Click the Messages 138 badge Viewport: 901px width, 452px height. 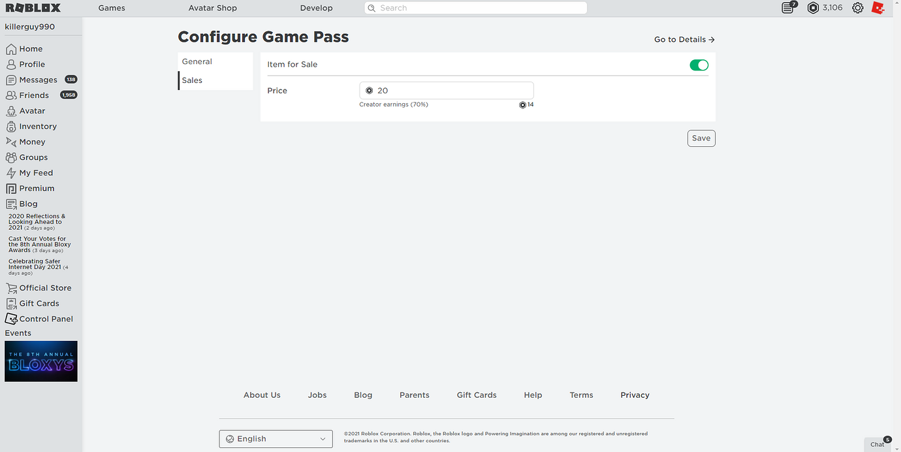(71, 80)
